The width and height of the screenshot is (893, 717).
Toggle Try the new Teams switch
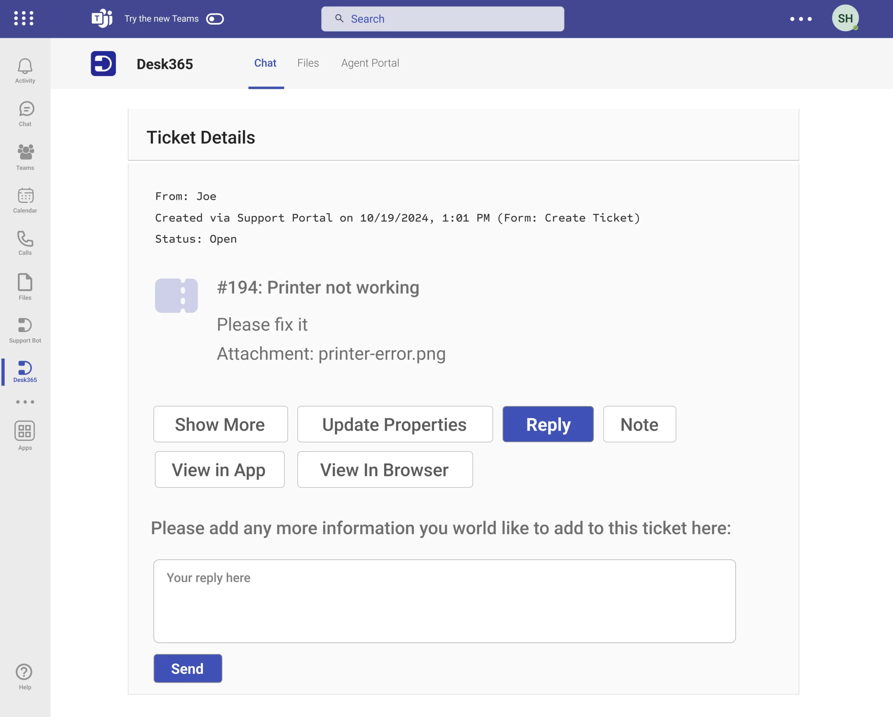pos(215,19)
